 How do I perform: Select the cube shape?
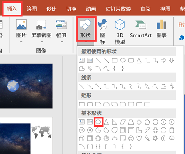[82, 138]
